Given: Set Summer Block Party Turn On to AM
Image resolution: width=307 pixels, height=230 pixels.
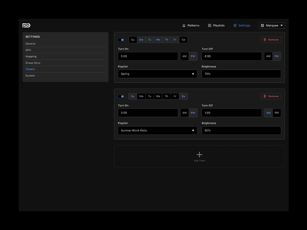Looking at the screenshot, I should [x=184, y=113].
